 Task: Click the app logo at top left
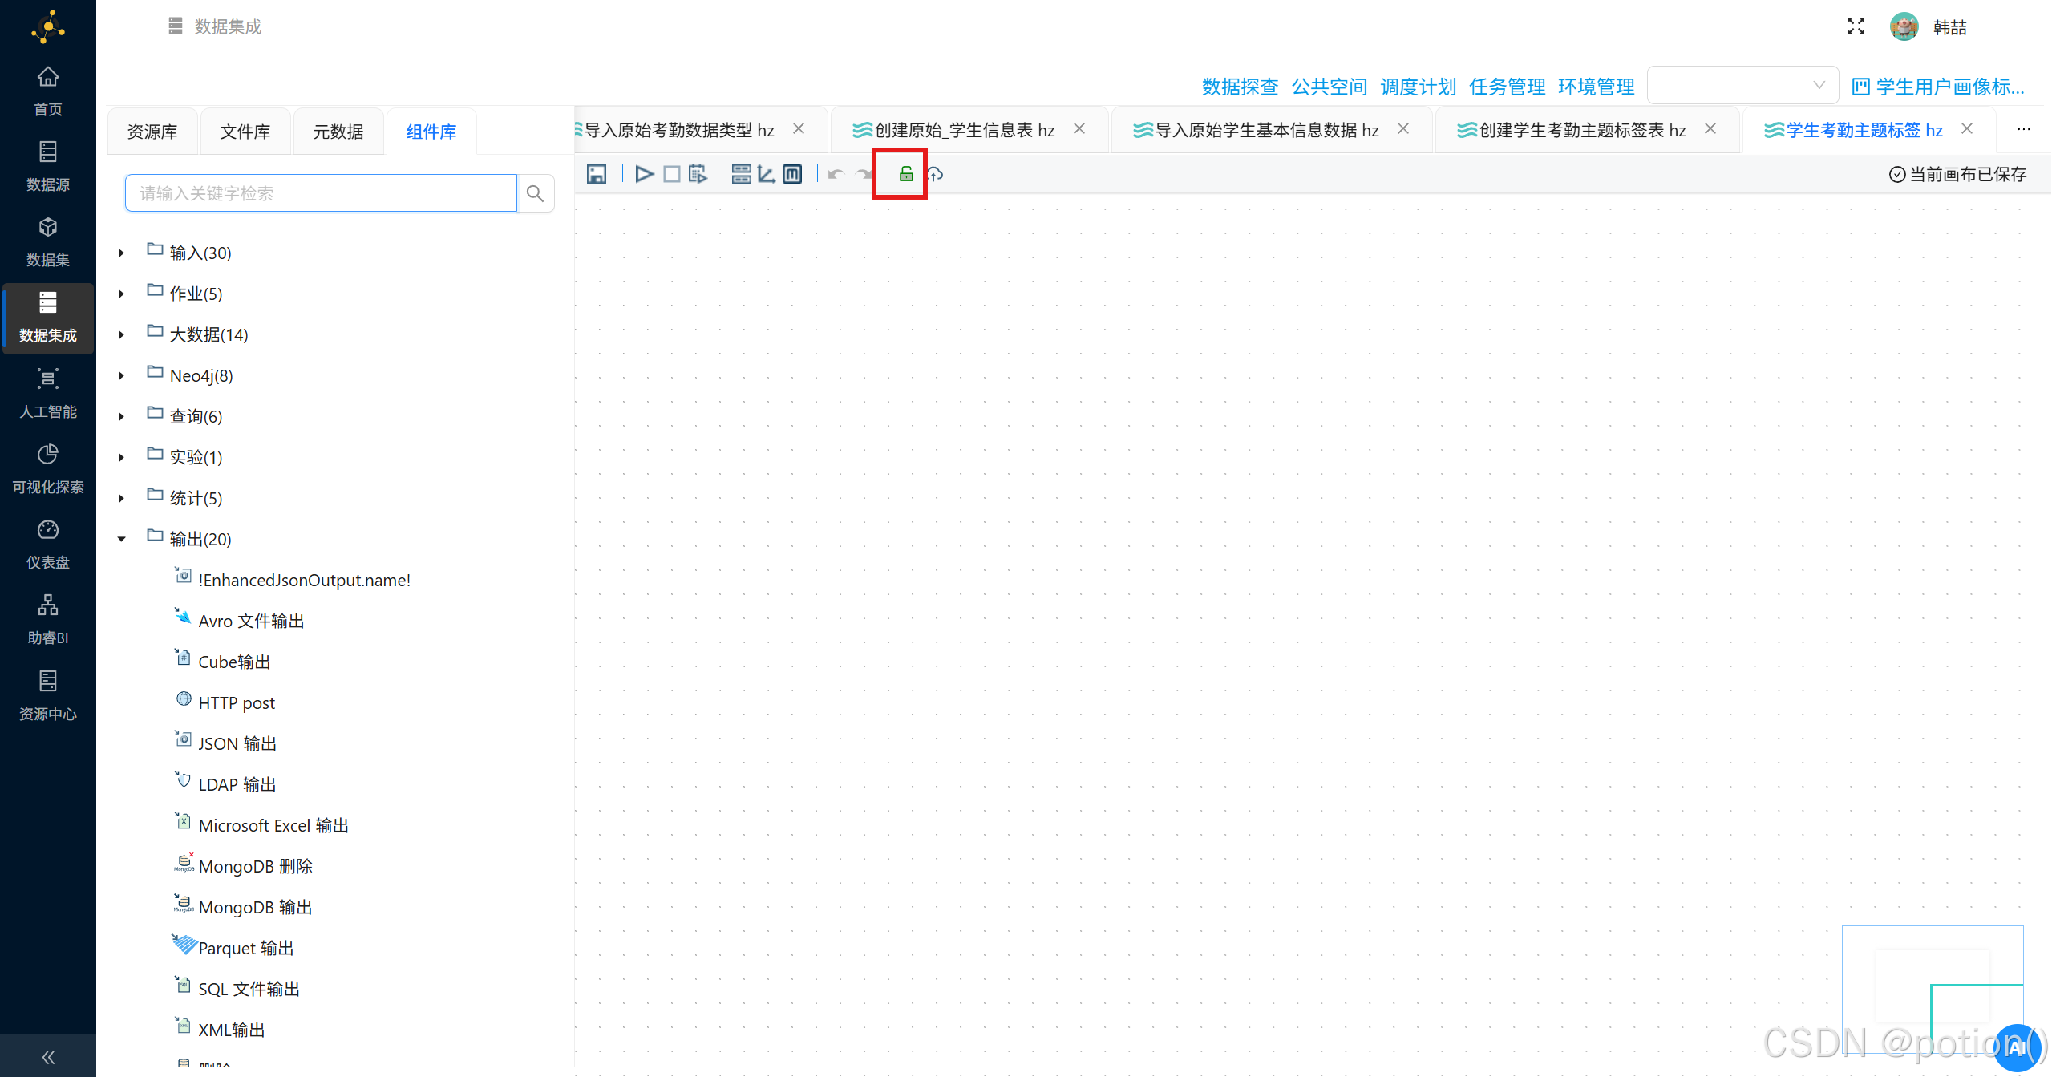click(x=48, y=27)
